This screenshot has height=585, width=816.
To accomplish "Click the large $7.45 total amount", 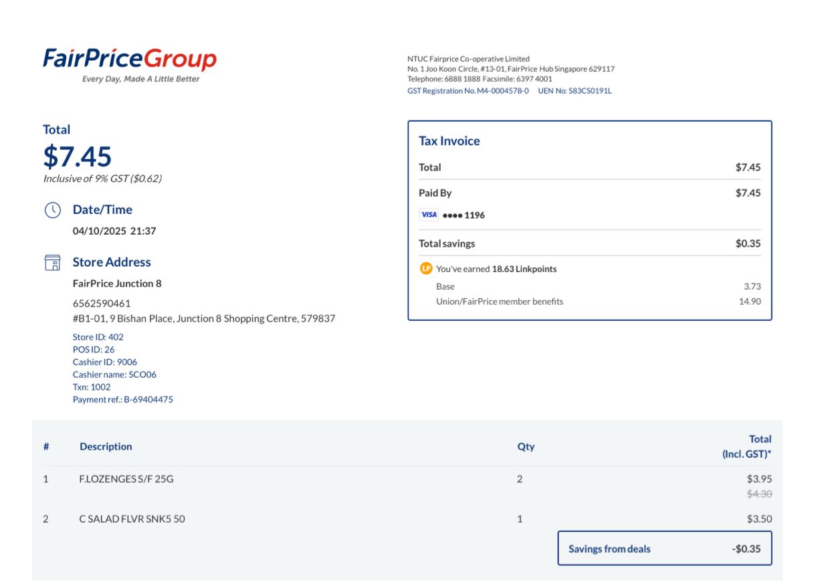I will pos(78,156).
